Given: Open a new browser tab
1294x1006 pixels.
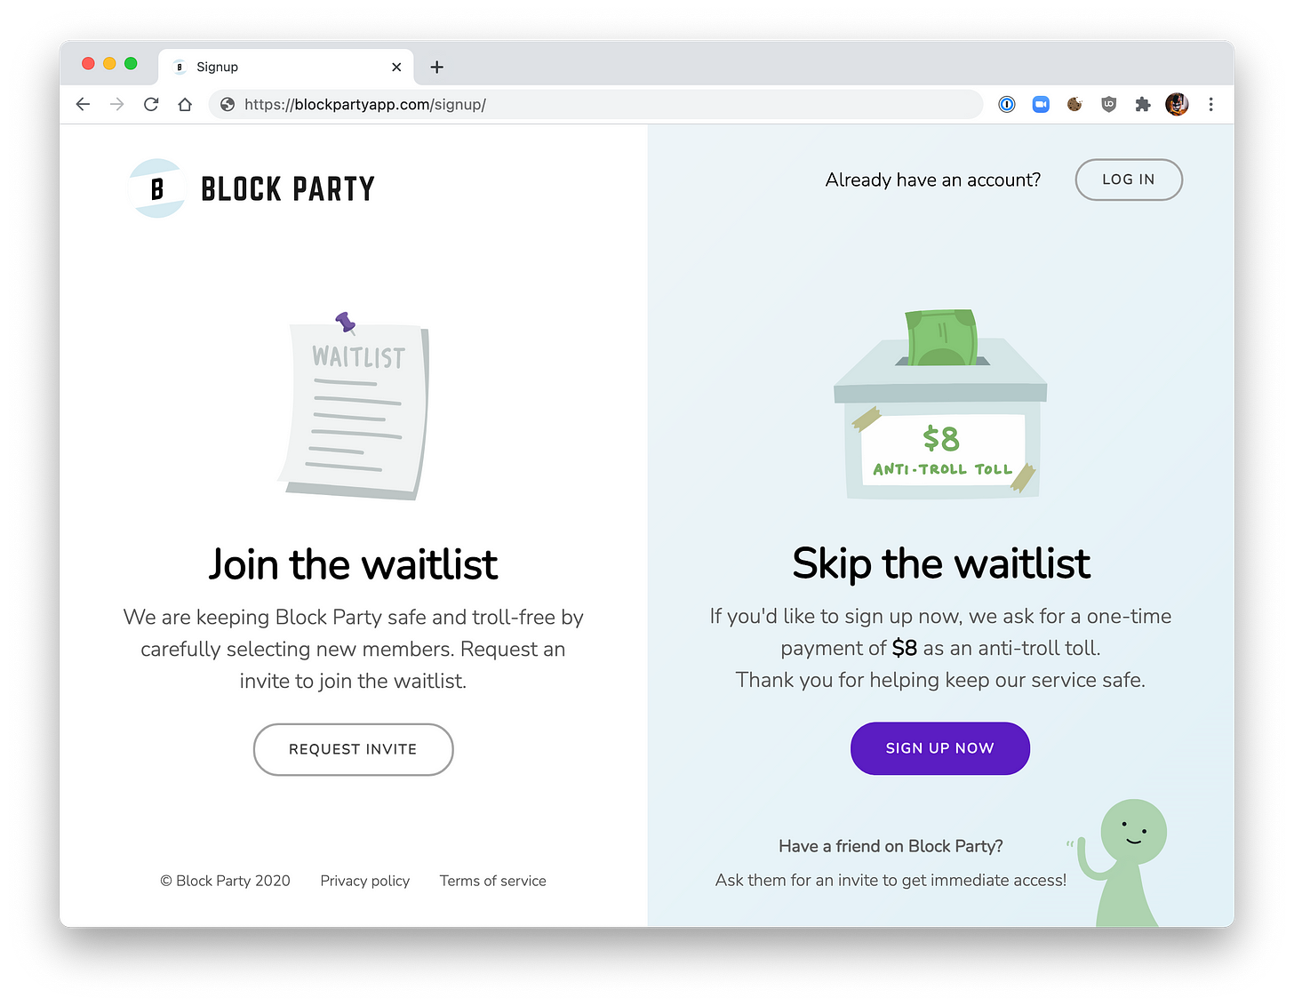Looking at the screenshot, I should pos(436,67).
